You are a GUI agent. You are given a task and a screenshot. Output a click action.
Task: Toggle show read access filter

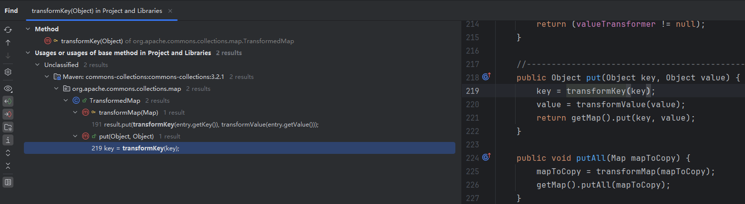(8, 101)
